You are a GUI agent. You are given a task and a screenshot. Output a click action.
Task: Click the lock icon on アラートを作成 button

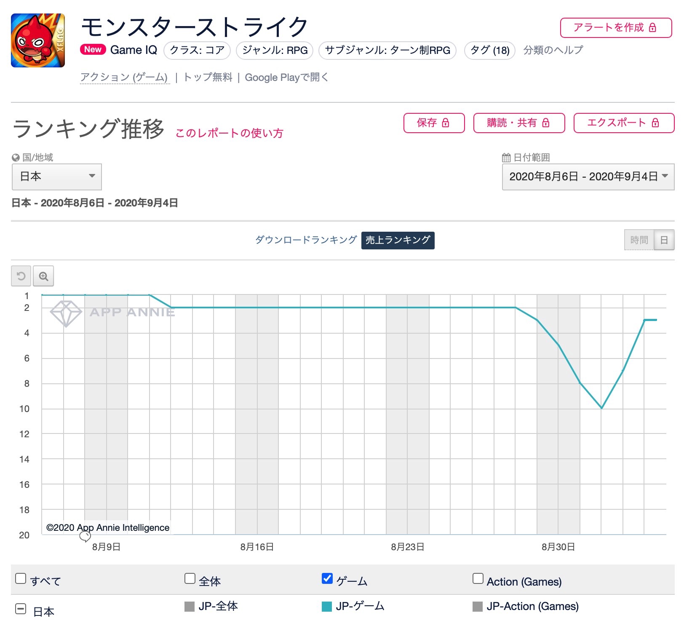[x=652, y=28]
